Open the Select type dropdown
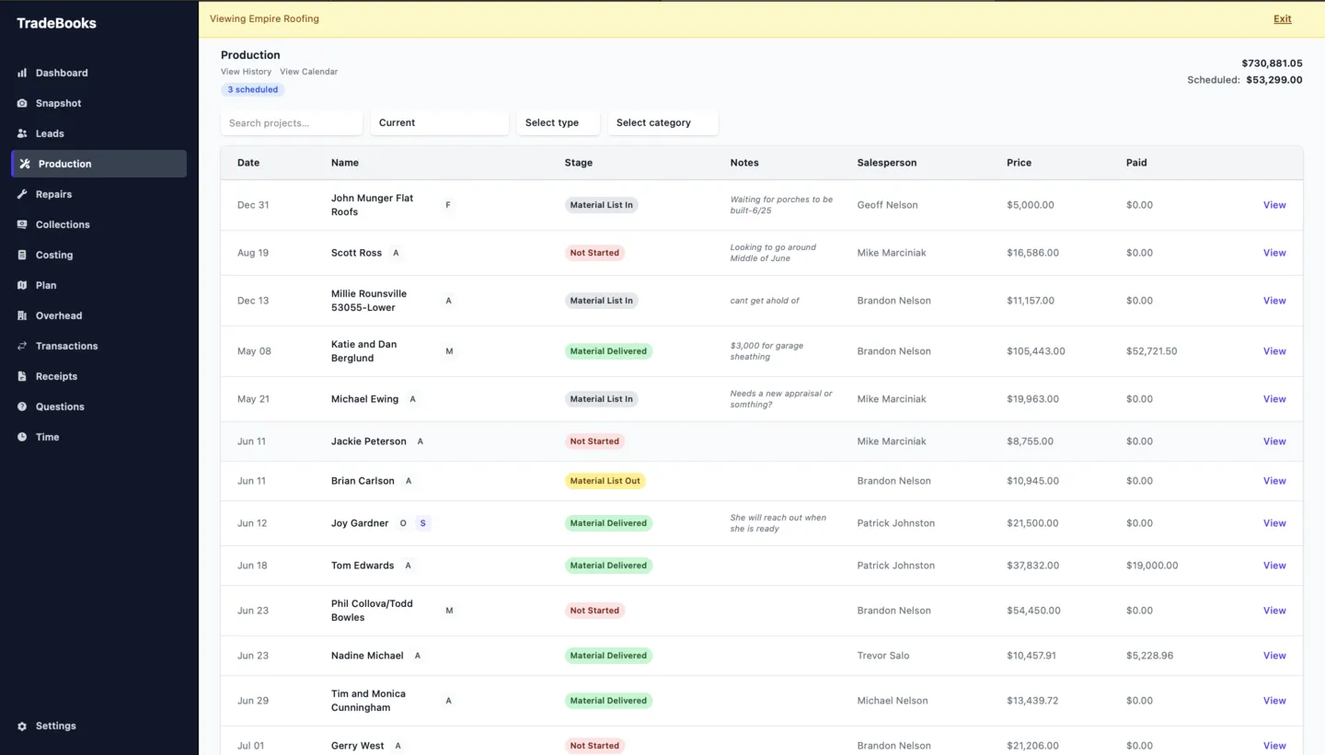The image size is (1325, 755). pos(559,122)
